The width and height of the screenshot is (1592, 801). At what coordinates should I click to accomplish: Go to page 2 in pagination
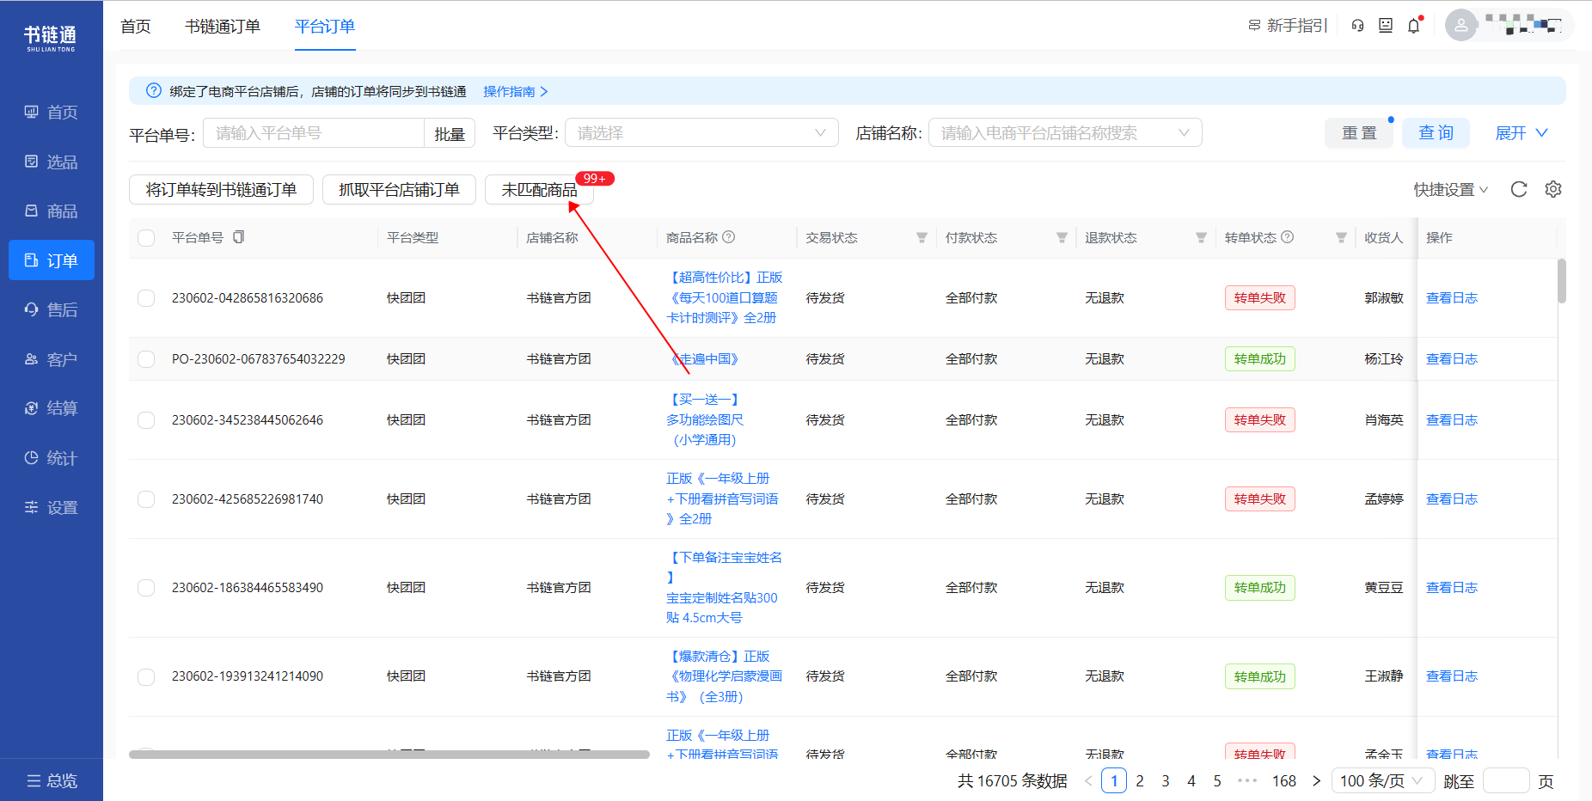click(x=1140, y=780)
